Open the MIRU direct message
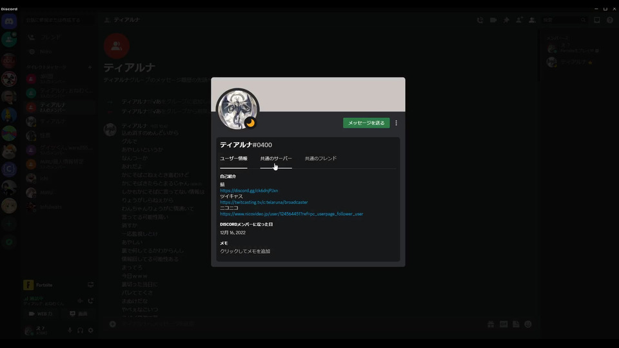Viewport: 619px width, 348px height. pyautogui.click(x=59, y=193)
